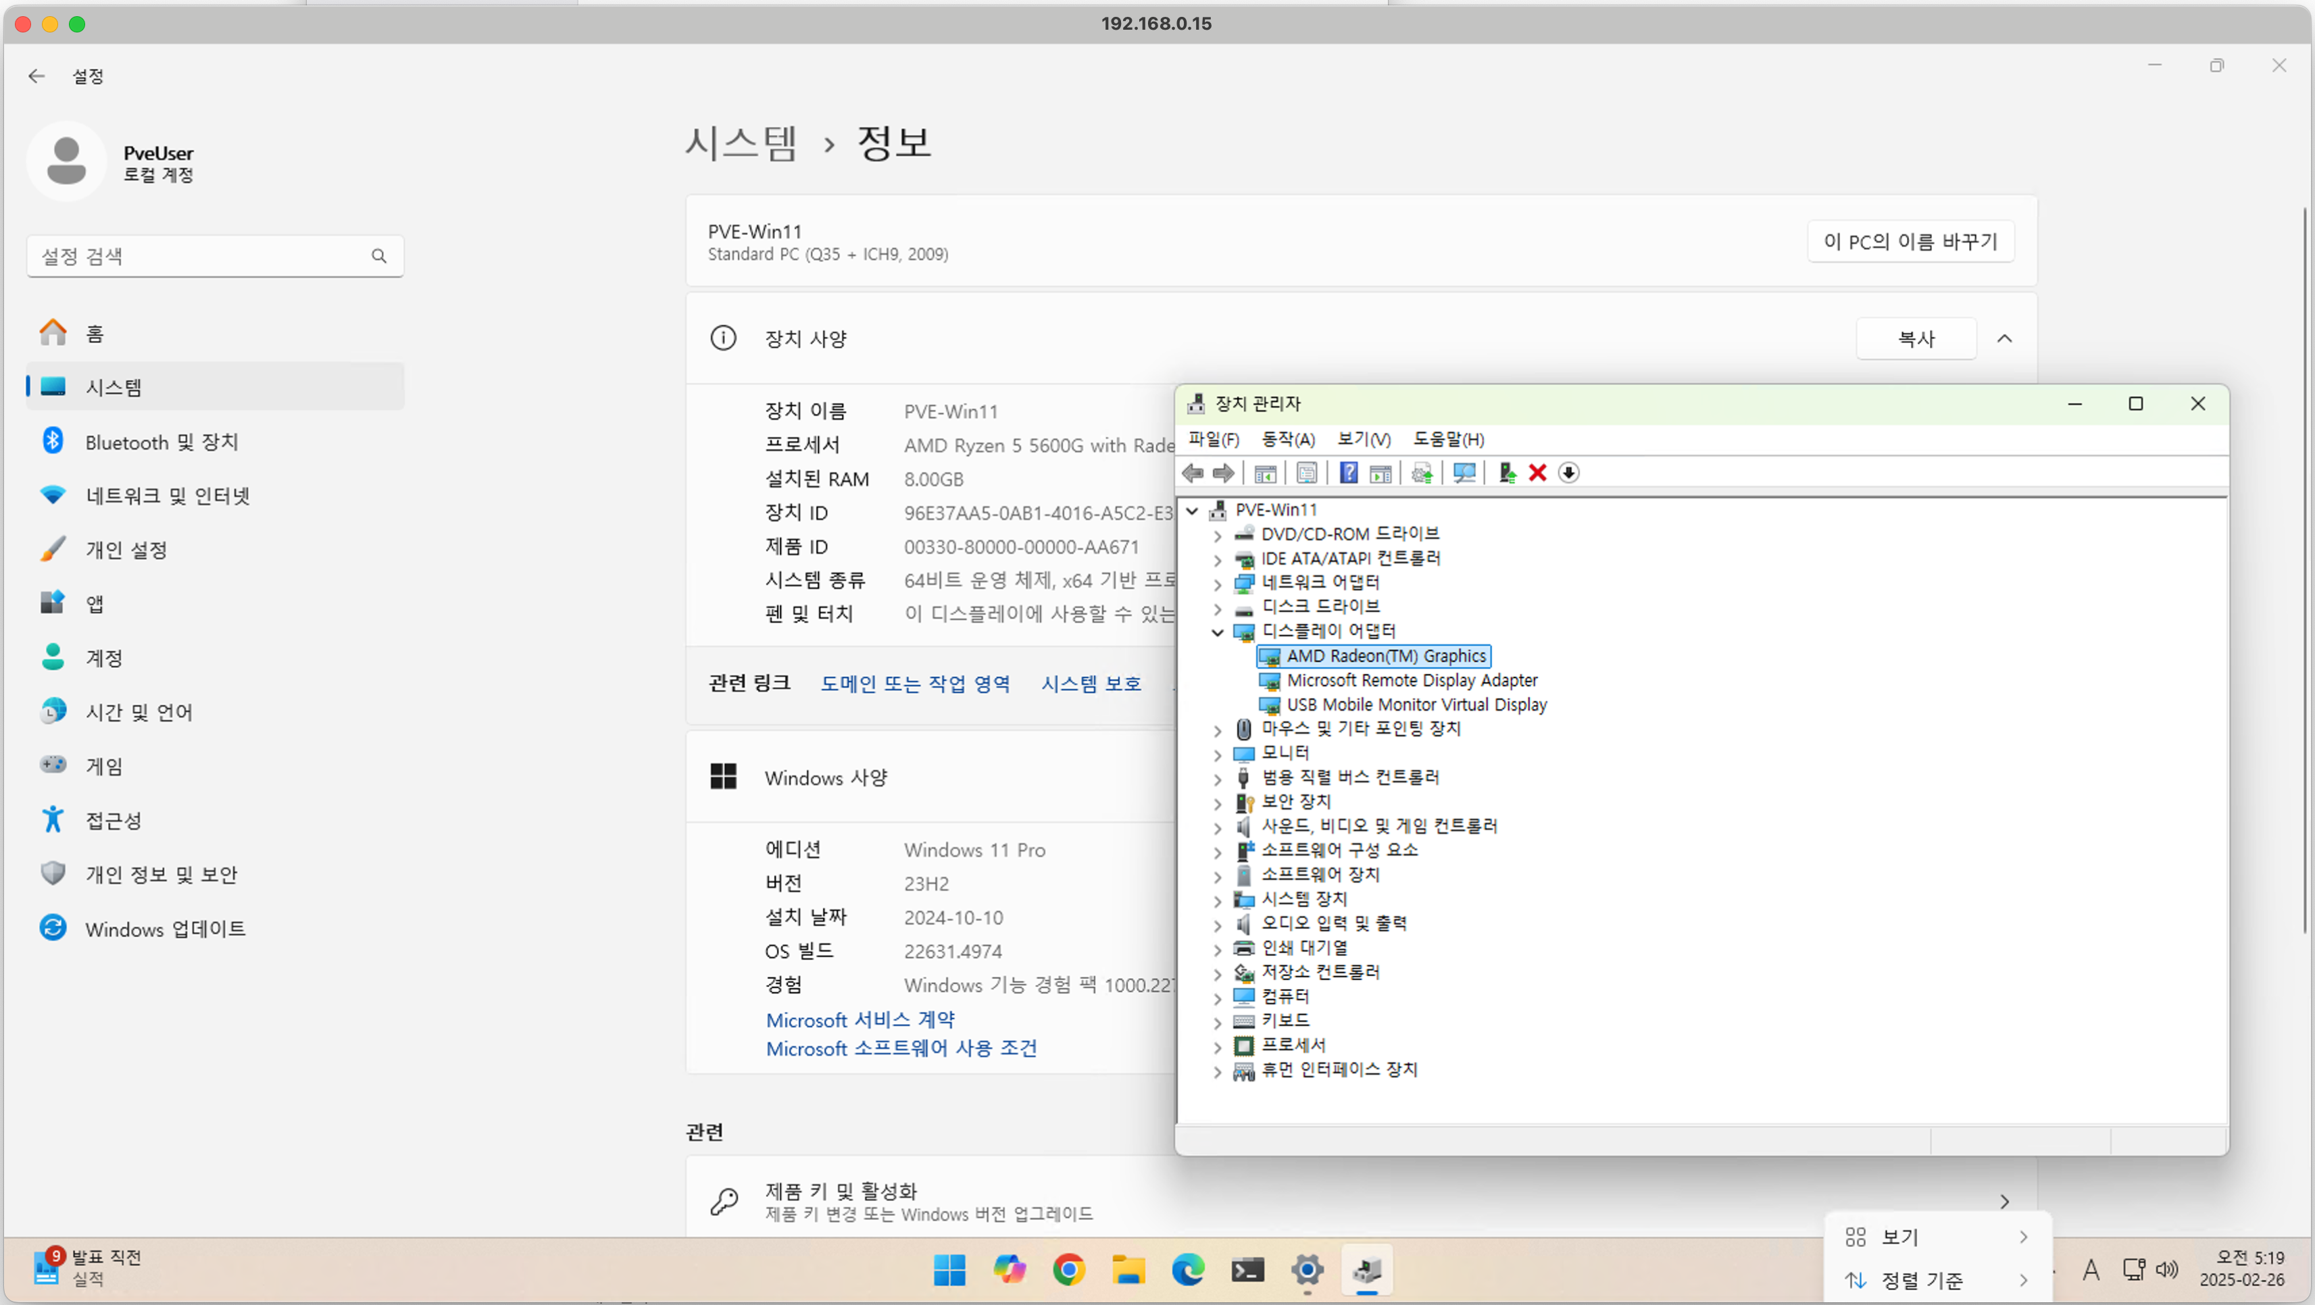The width and height of the screenshot is (2315, 1305).
Task: Expand IDE ATA/ATAPI 컨트롤러 node
Action: [x=1218, y=559]
